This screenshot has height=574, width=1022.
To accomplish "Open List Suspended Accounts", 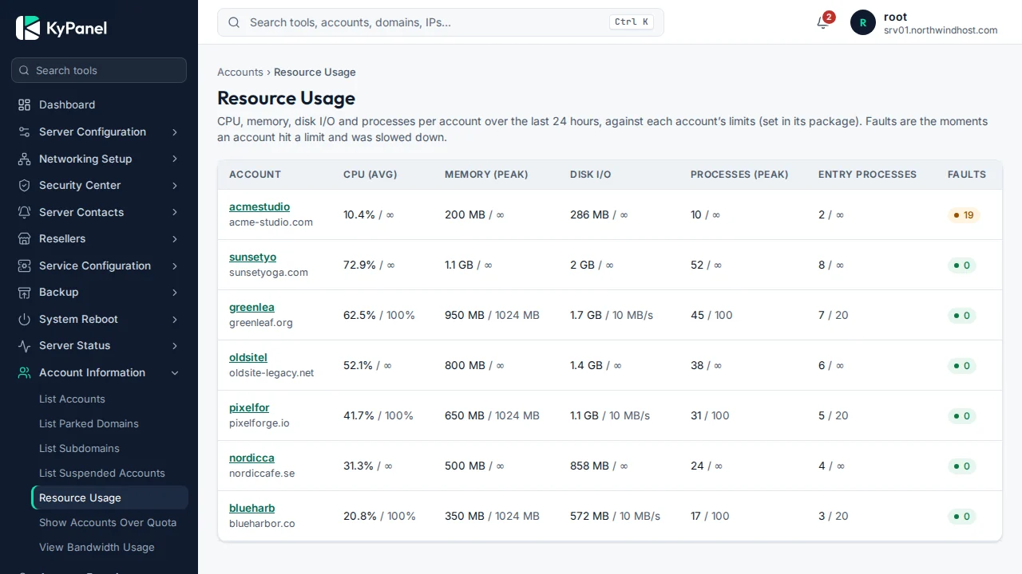I will [102, 473].
